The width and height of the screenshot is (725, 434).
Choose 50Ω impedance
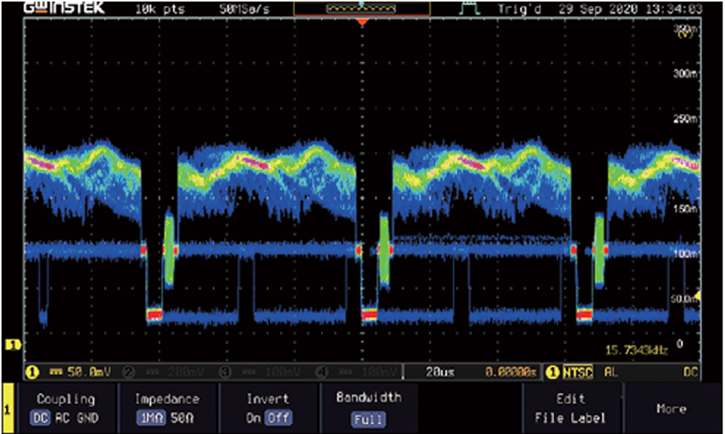coord(182,418)
